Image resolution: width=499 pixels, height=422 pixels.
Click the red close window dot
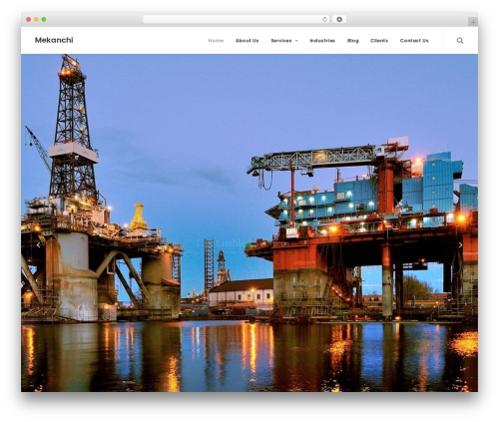click(x=29, y=20)
